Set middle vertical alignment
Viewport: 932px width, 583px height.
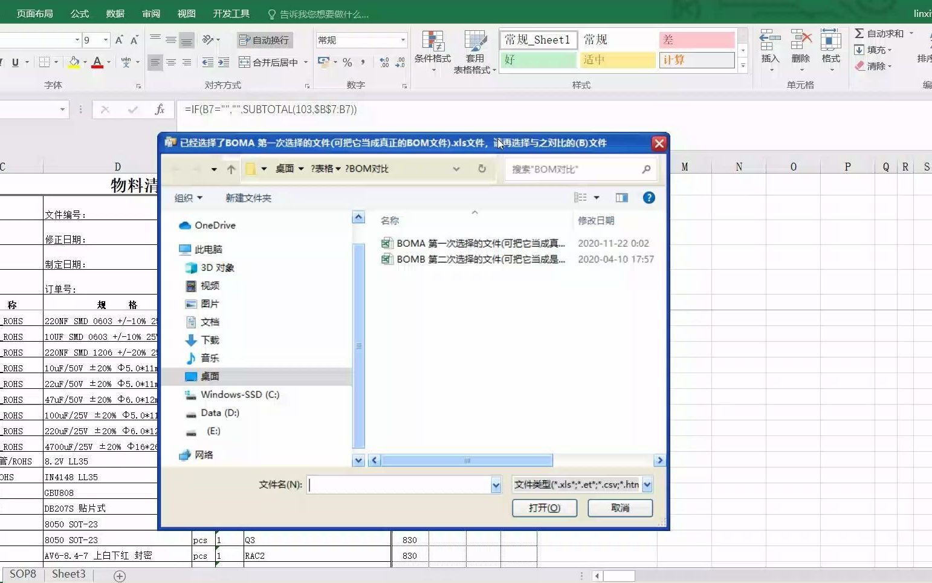click(x=171, y=40)
